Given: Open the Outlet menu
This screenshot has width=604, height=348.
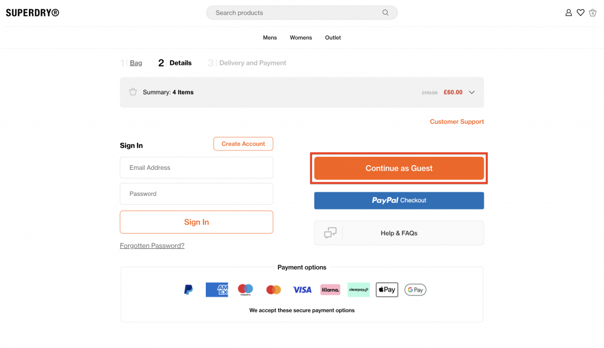Looking at the screenshot, I should pyautogui.click(x=333, y=38).
